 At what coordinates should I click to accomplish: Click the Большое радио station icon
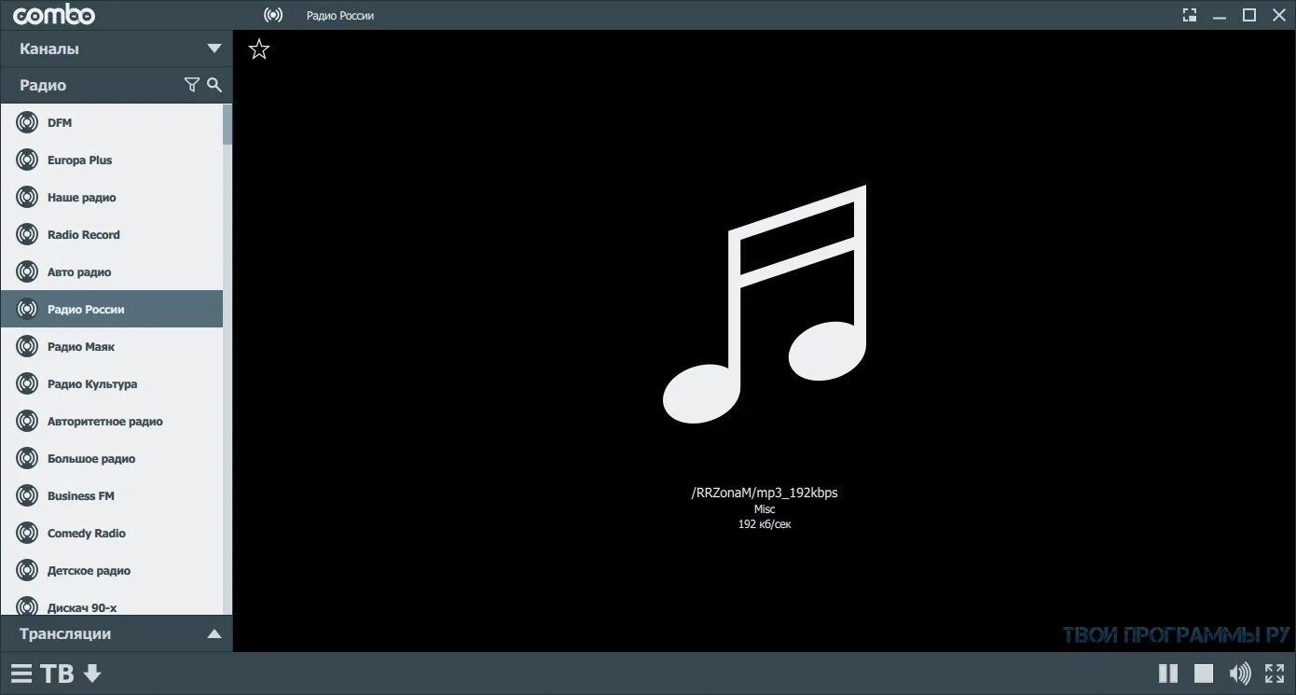[27, 458]
